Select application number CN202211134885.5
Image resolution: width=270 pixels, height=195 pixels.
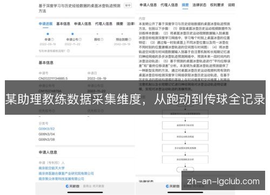click(53, 79)
